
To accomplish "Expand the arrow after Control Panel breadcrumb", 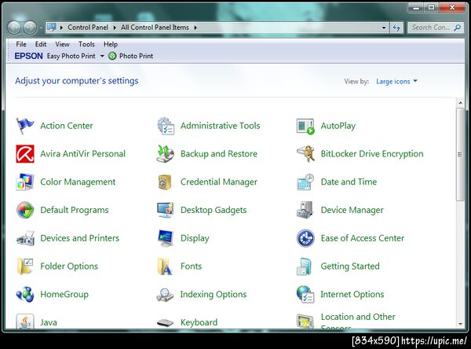I will coord(115,28).
